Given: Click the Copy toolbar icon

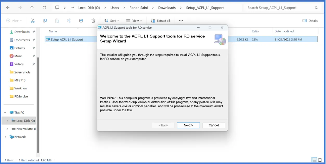Looking at the screenshot, I should click(45, 21).
